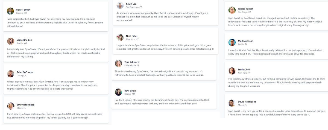Click Emily Chen's avatar image
Screen dimensions: 328x130
click(232, 71)
